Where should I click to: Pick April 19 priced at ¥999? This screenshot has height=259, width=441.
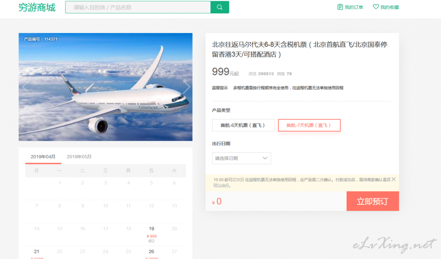[x=151, y=233]
